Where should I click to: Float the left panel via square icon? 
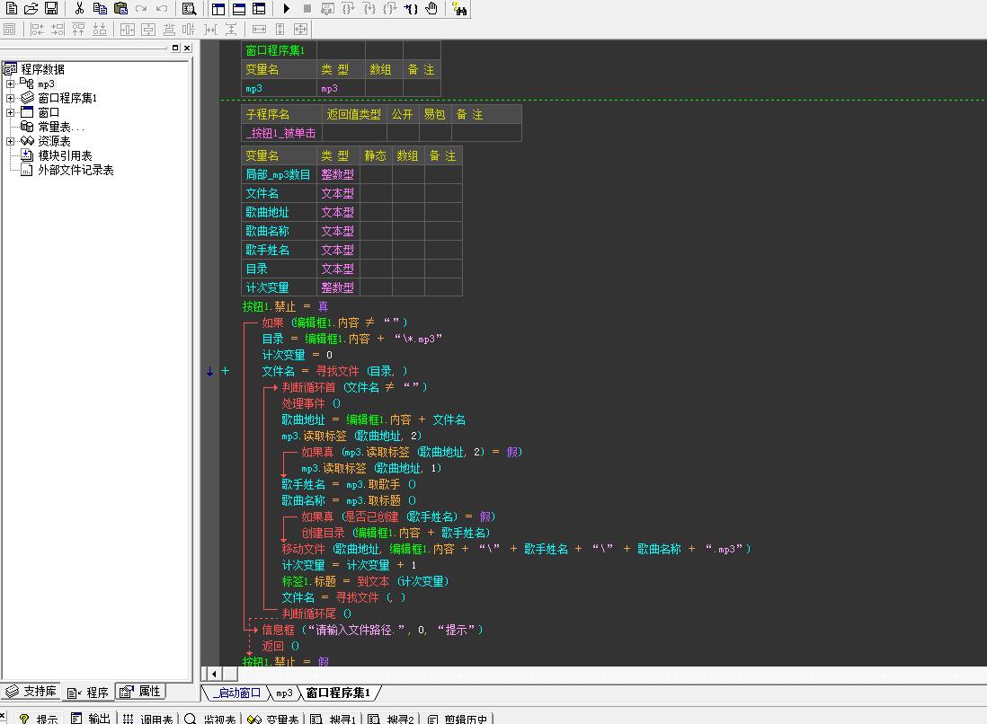click(175, 48)
